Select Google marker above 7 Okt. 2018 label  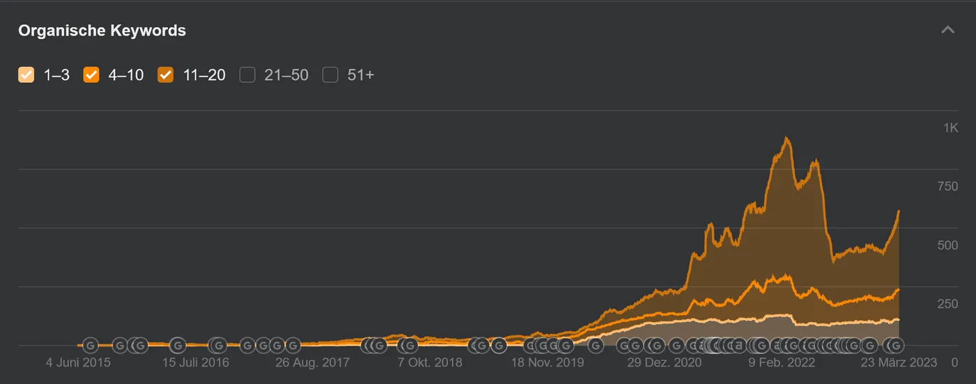pos(410,345)
